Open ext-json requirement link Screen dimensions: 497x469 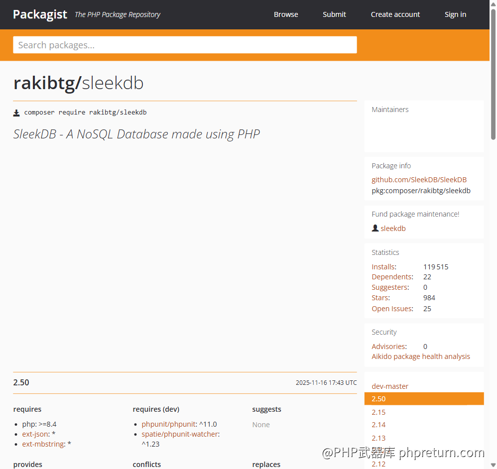(35, 434)
